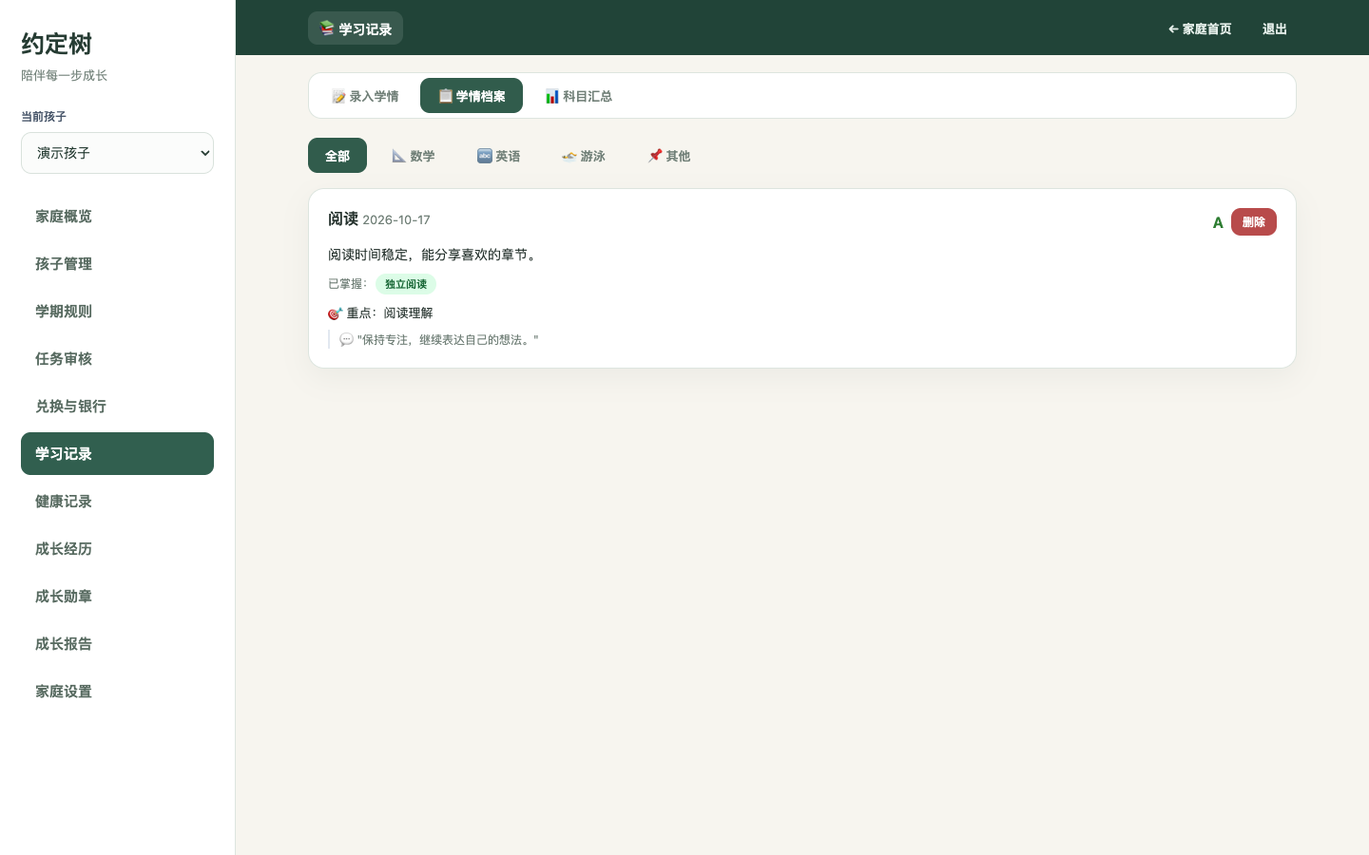Screen dimensions: 1369x855
Task: Open 兑换与银行 section
Action: tap(117, 406)
